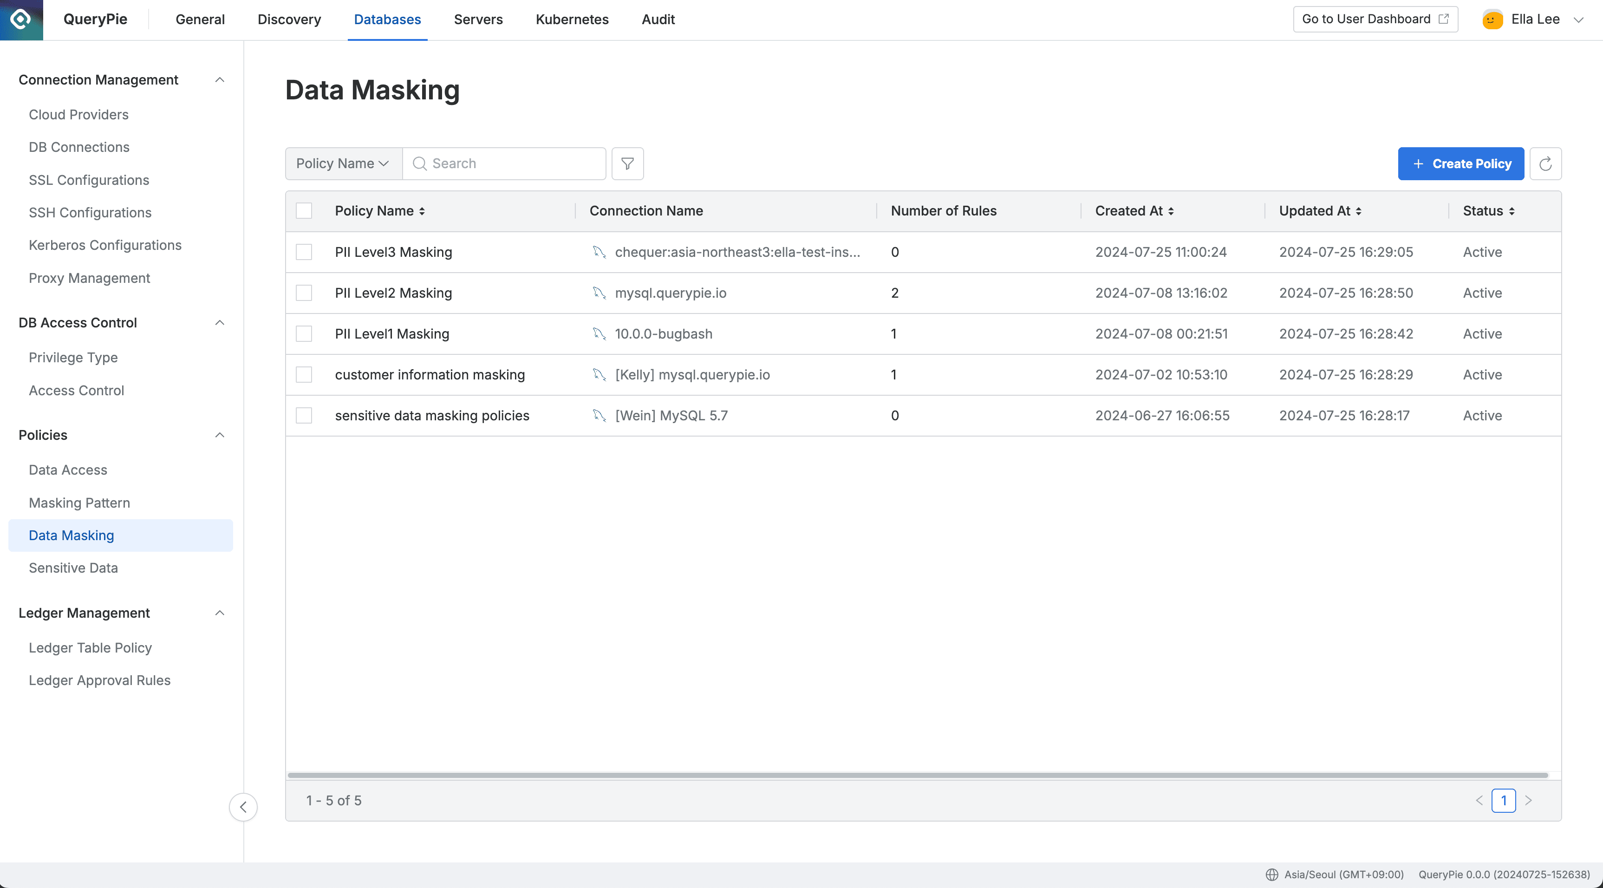Check the checkbox for PII Level2 Masking
The width and height of the screenshot is (1603, 888).
[304, 293]
